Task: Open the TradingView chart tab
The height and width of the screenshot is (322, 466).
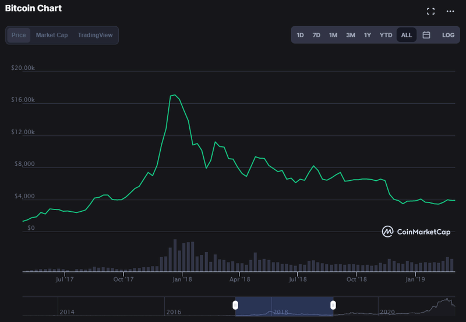Action: (95, 35)
